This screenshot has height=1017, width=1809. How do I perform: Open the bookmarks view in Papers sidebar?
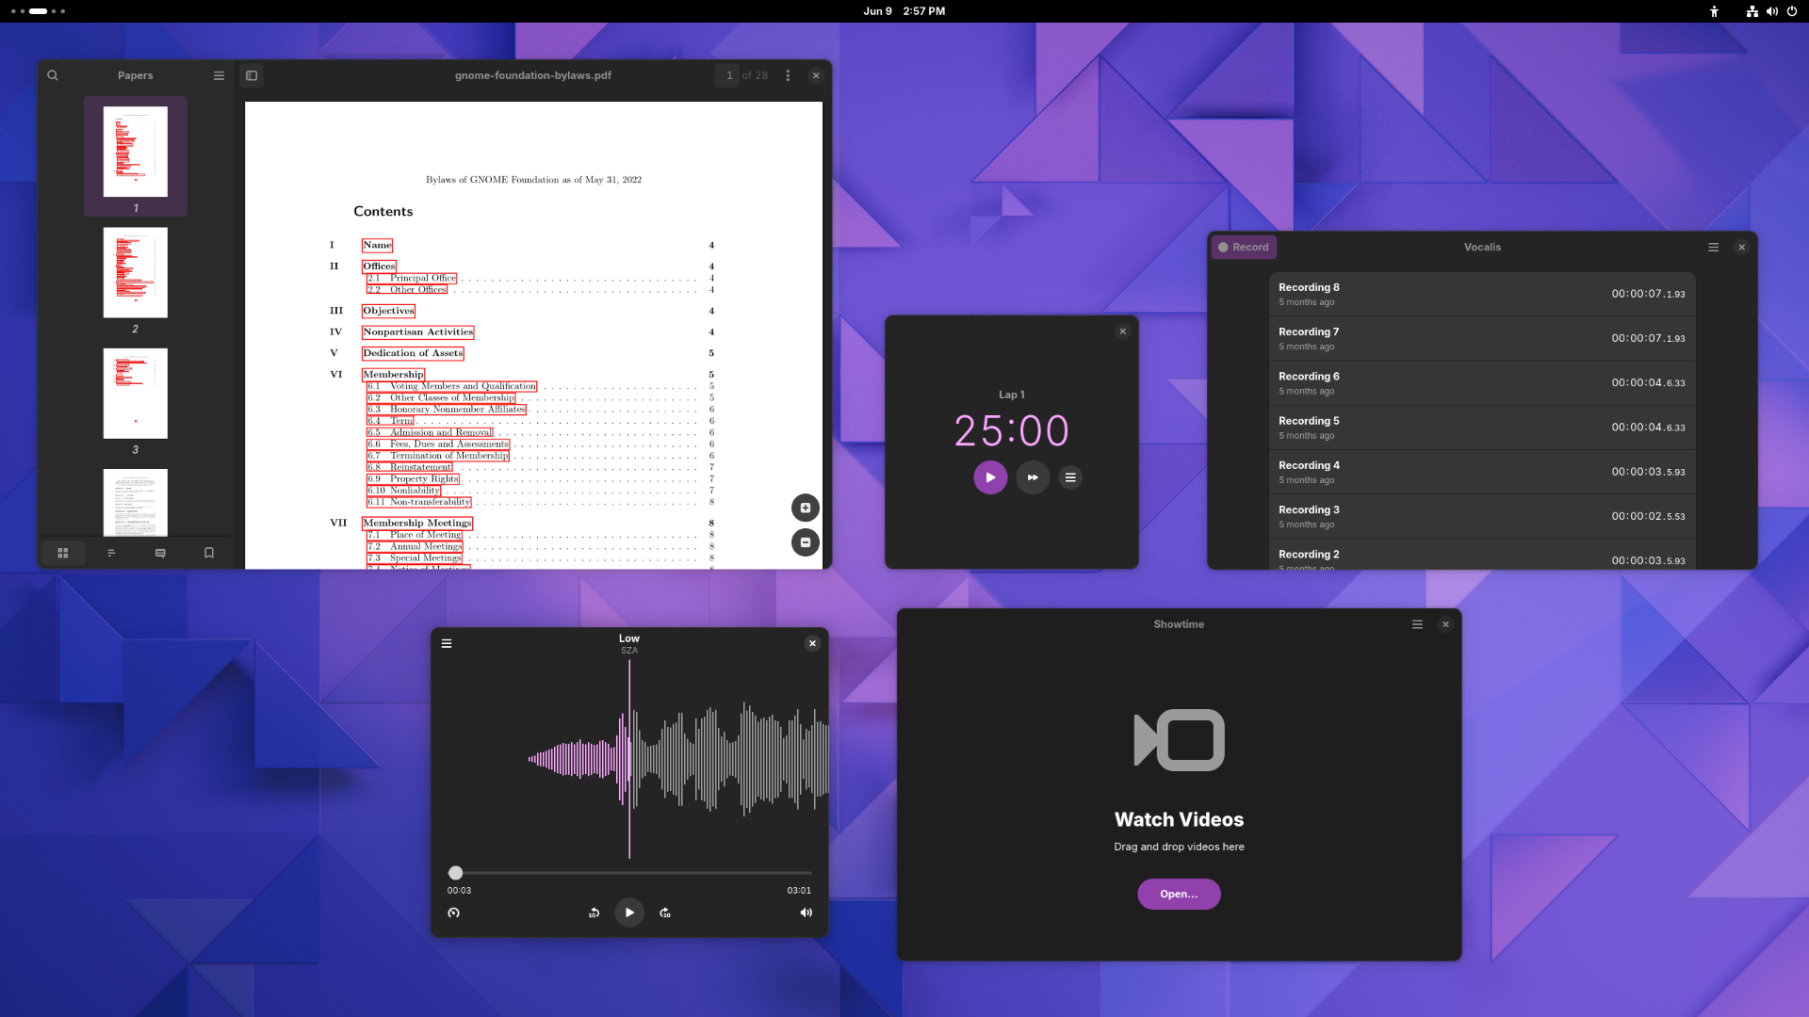point(209,553)
